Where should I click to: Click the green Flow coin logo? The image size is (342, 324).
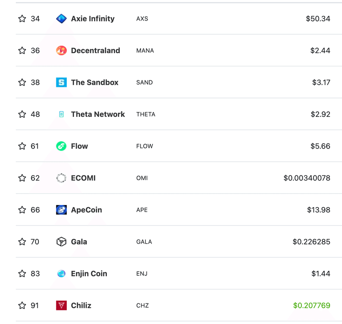[61, 146]
